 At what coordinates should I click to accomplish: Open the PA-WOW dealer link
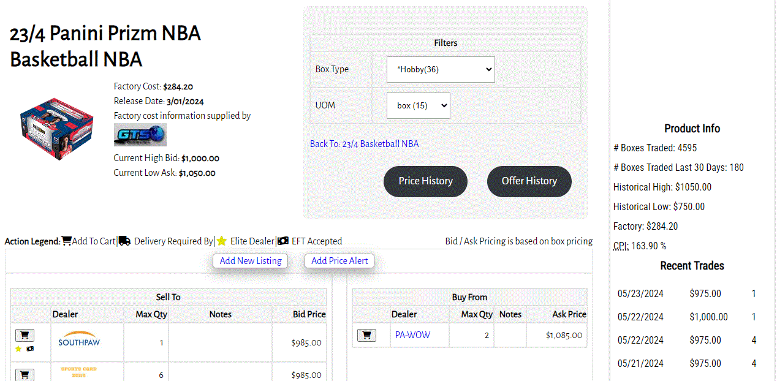click(413, 335)
